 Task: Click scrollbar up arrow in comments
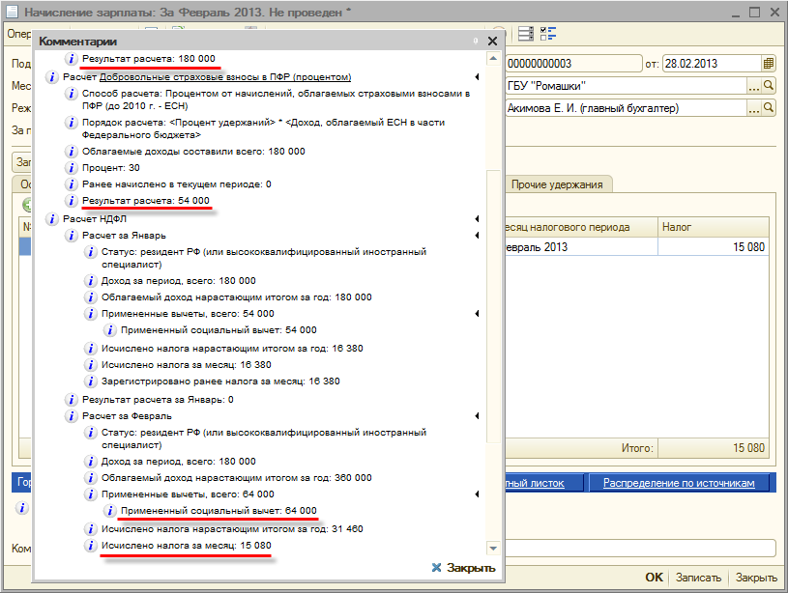point(493,59)
